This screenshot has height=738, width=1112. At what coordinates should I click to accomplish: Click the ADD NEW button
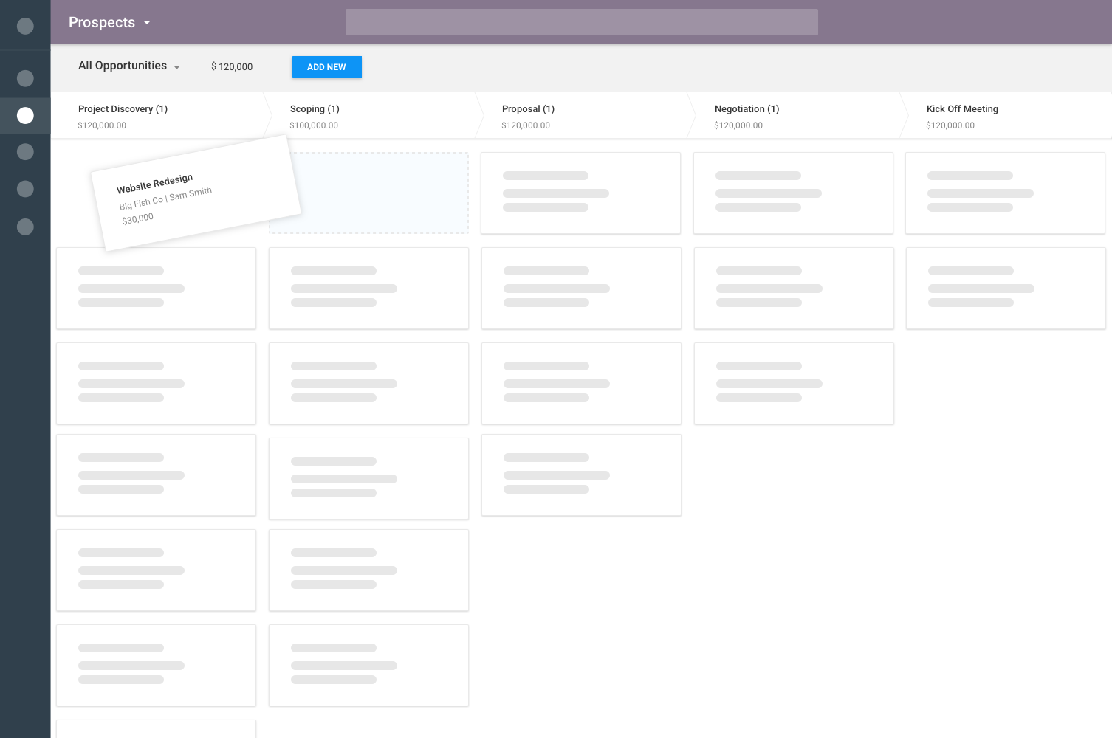click(326, 67)
